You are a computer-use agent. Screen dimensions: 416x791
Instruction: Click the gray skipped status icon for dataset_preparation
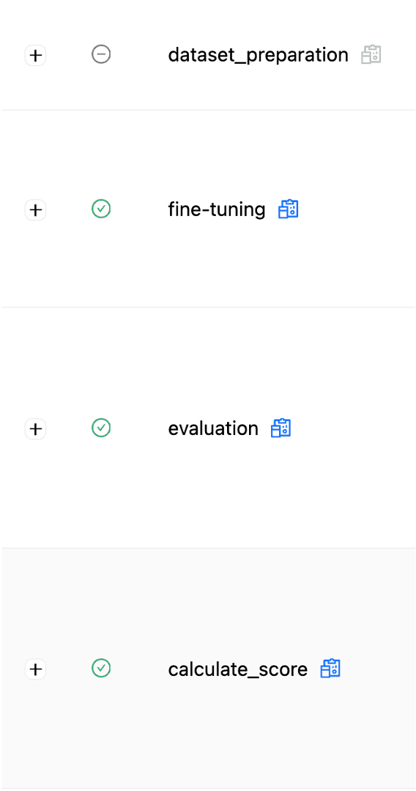[101, 54]
